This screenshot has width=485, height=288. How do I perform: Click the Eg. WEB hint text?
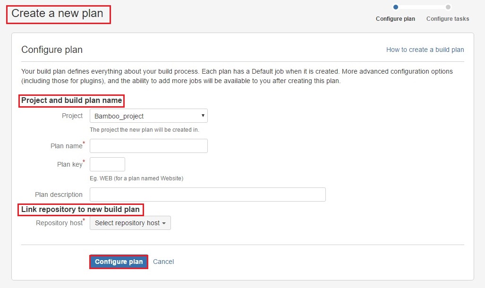(x=136, y=178)
